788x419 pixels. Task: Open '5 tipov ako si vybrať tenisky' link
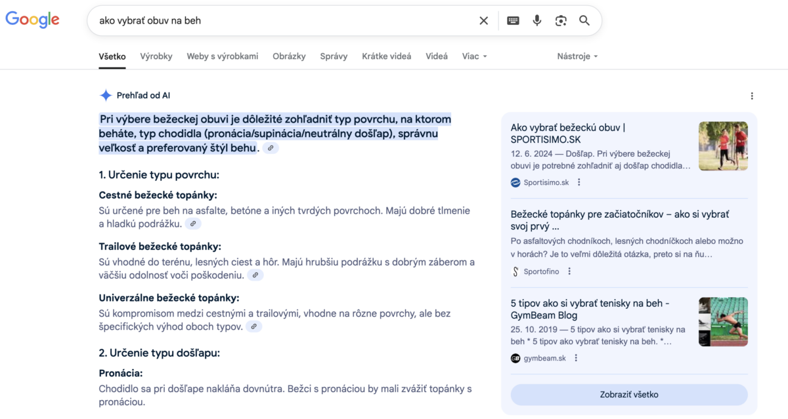pyautogui.click(x=590, y=309)
